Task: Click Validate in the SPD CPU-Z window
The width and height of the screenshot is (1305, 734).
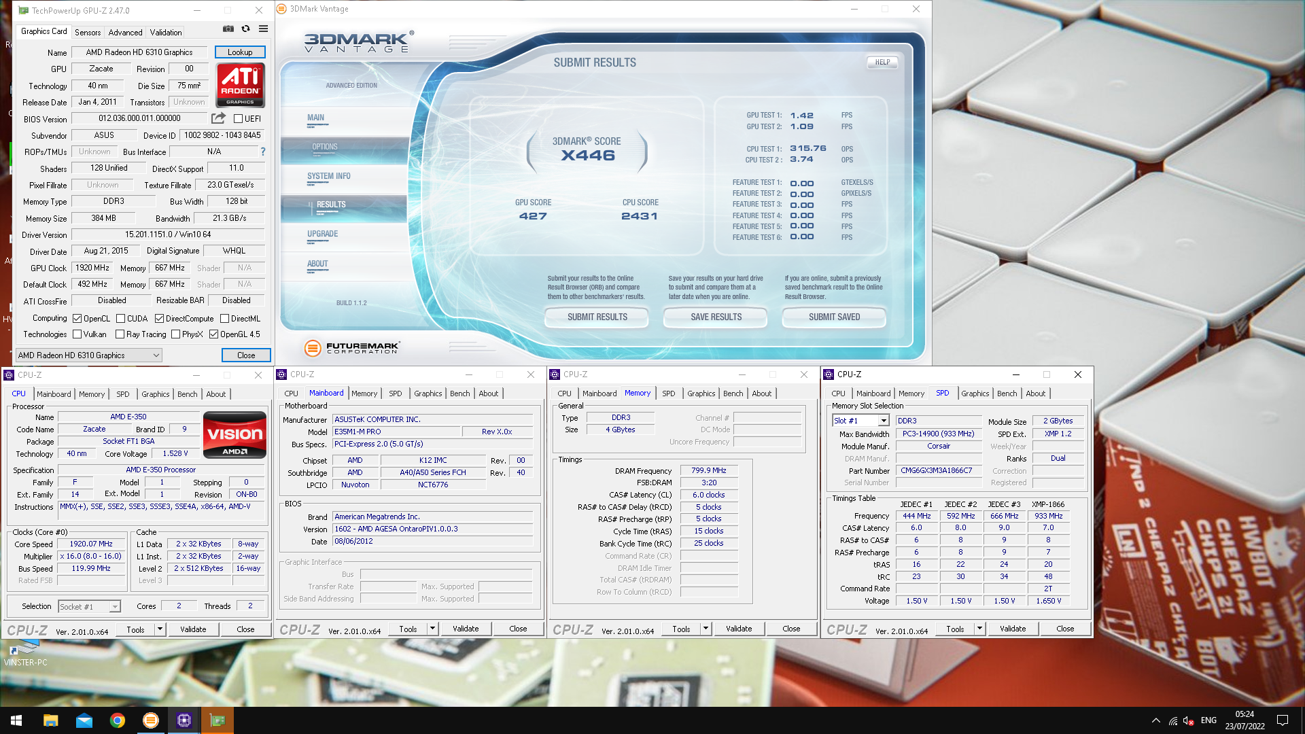Action: (1013, 629)
